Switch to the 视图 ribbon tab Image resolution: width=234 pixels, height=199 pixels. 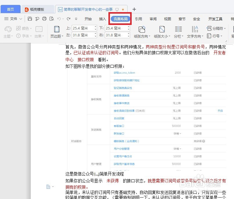[x=167, y=19]
